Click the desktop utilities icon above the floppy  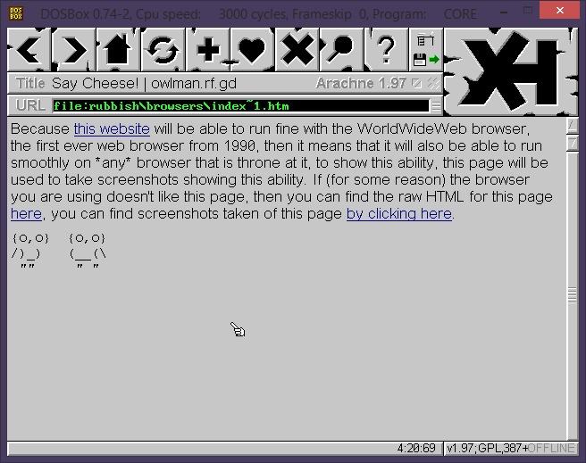(426, 38)
